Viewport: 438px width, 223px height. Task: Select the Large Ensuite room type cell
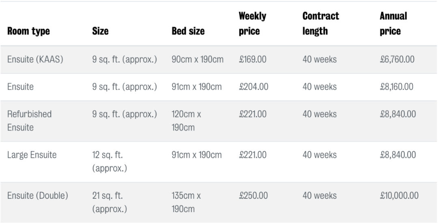[32, 155]
